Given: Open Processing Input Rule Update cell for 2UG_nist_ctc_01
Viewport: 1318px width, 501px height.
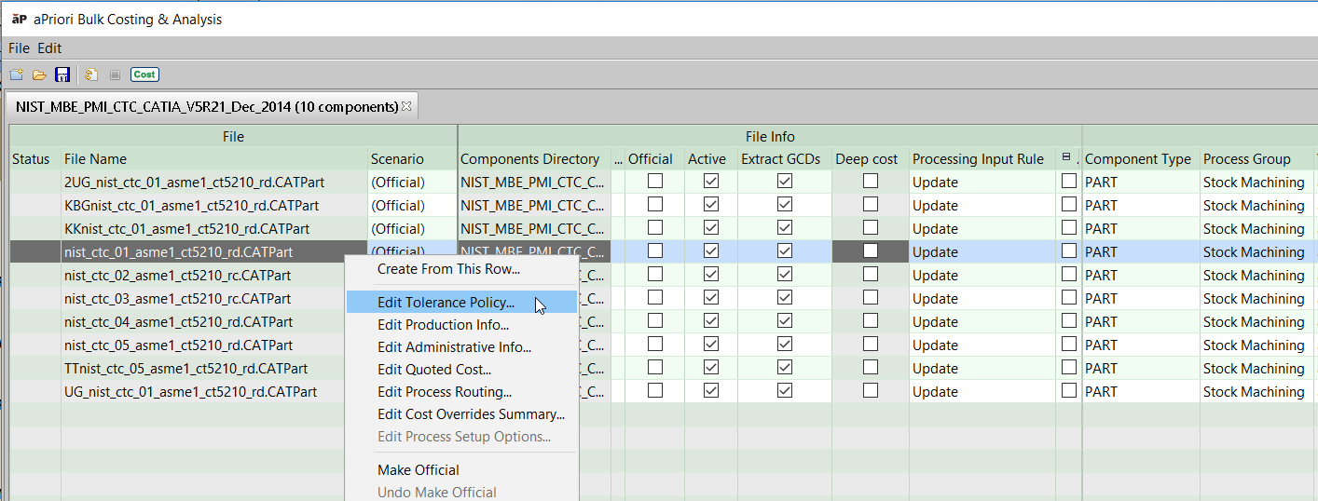Looking at the screenshot, I should [x=982, y=182].
